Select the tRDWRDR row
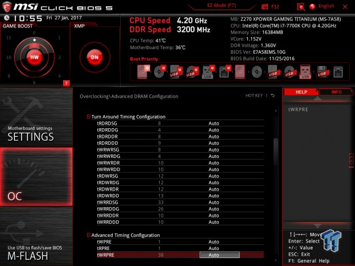355x266 pixels. tap(180, 189)
